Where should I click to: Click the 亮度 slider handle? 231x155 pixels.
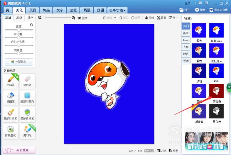tap(18, 30)
